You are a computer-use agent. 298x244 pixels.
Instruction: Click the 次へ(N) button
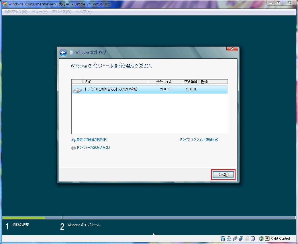tap(223, 174)
